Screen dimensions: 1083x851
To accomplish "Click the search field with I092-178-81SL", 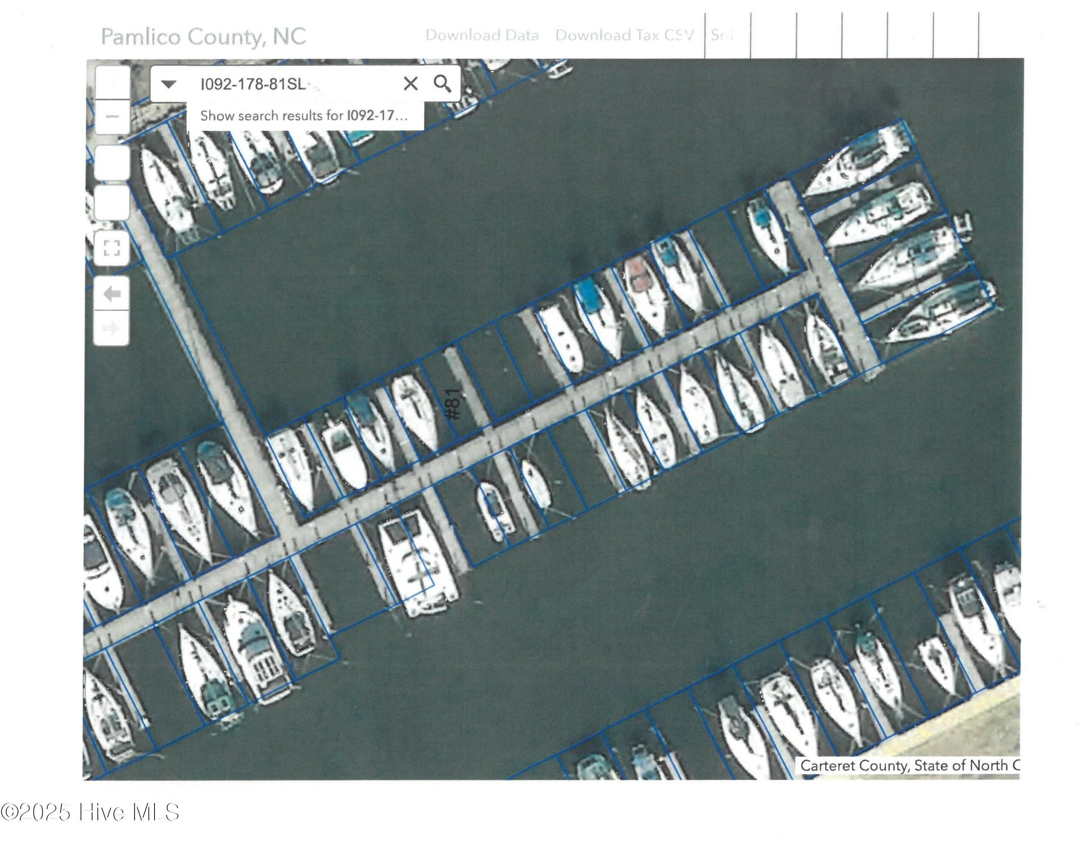I will tap(294, 84).
